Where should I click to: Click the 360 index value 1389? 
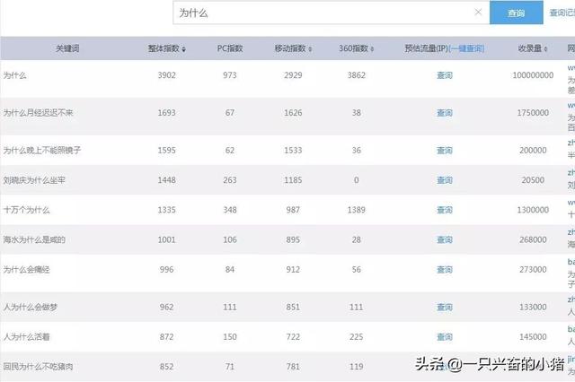click(x=357, y=210)
